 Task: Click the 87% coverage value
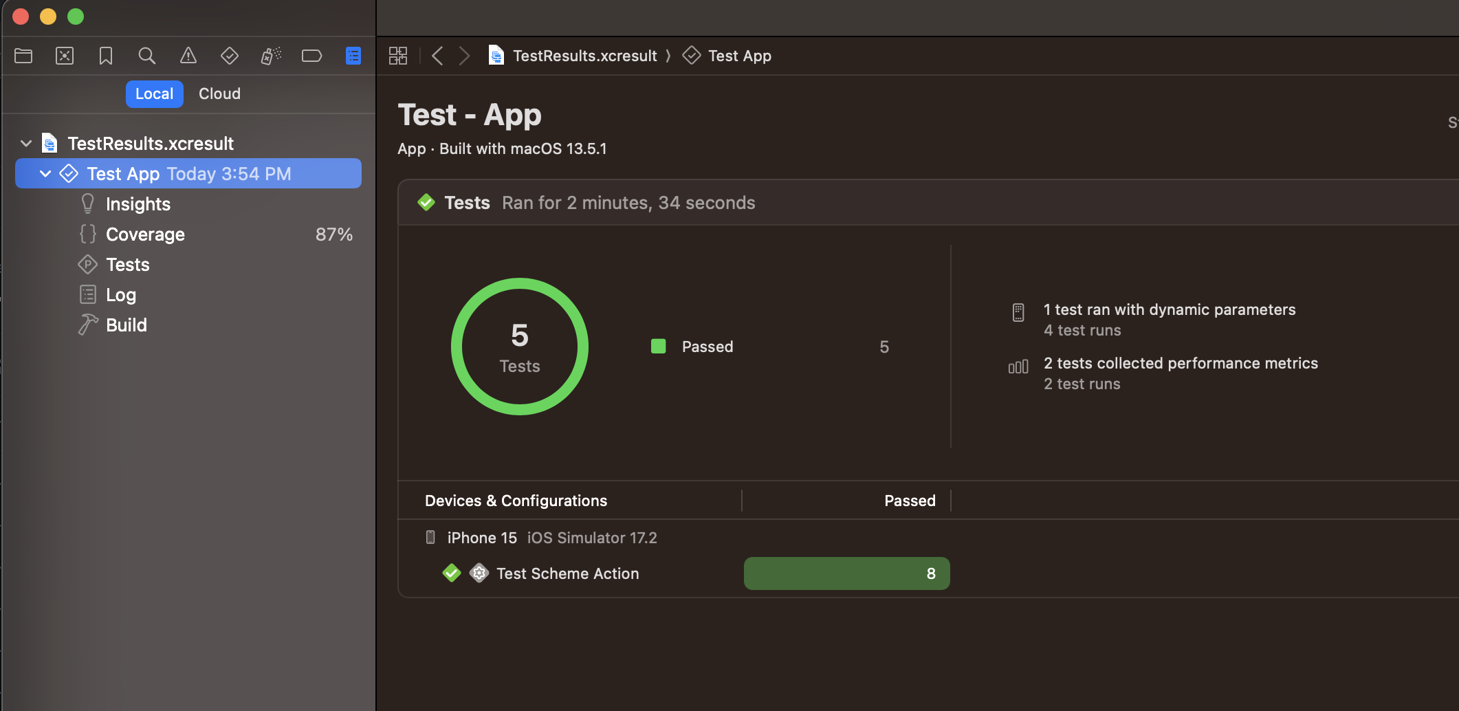tap(334, 234)
